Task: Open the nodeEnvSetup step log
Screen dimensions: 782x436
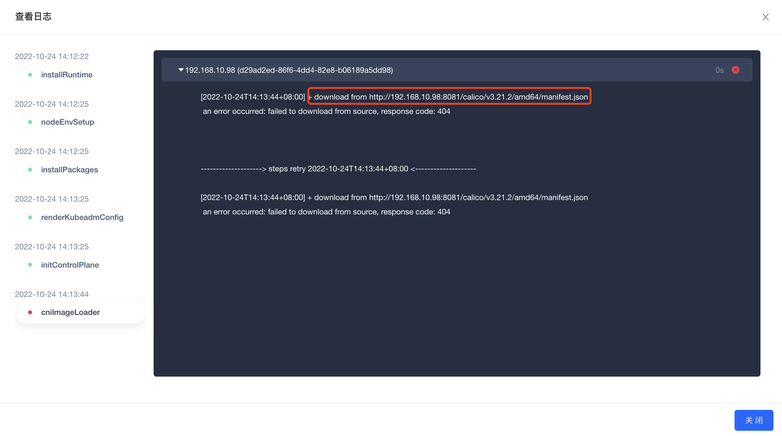Action: click(67, 122)
